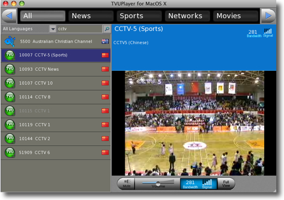The image size is (284, 200).
Task: Mute the audio with speaker button
Action: (127, 183)
